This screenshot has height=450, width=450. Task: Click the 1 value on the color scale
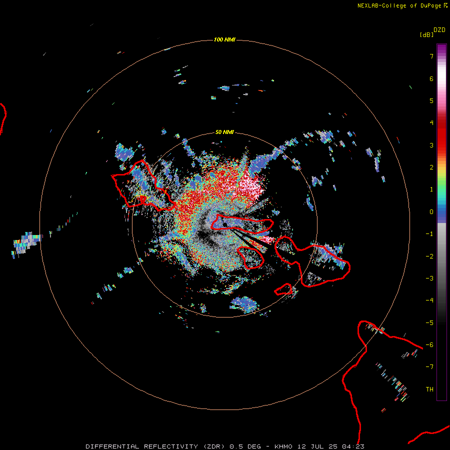point(431,189)
